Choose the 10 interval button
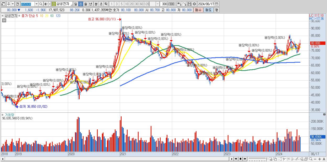 click(127, 4)
